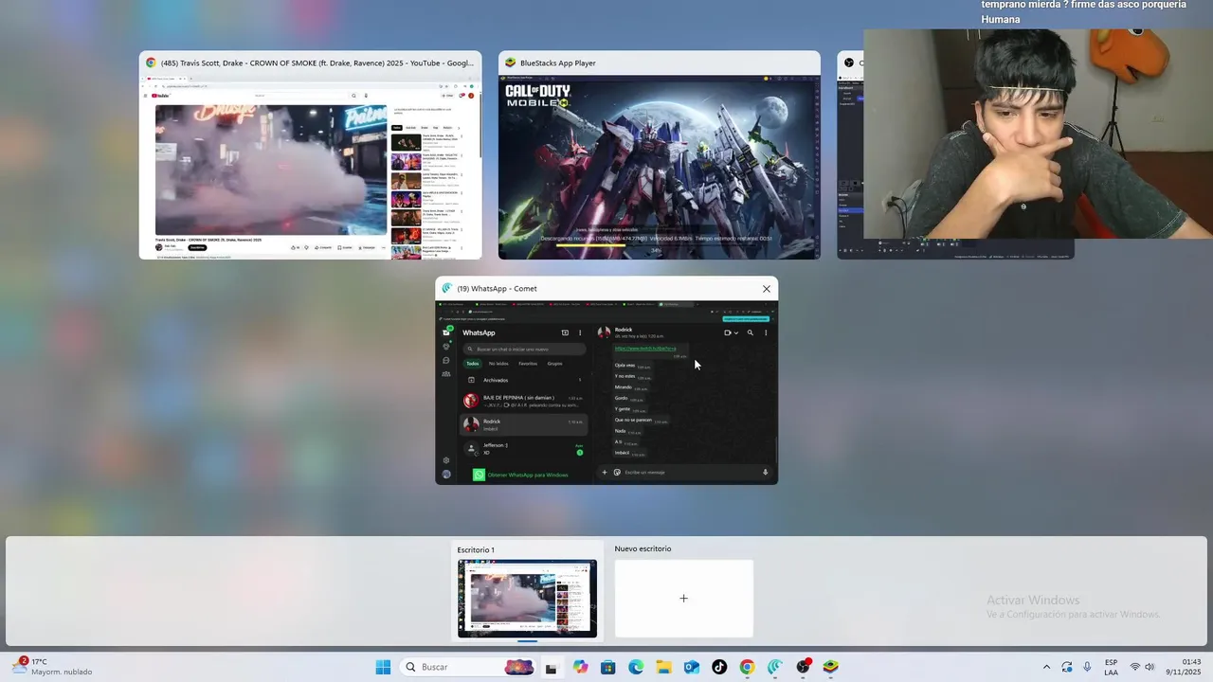The image size is (1213, 682).
Task: Open the Wi-Fi network tray icon
Action: click(1135, 667)
